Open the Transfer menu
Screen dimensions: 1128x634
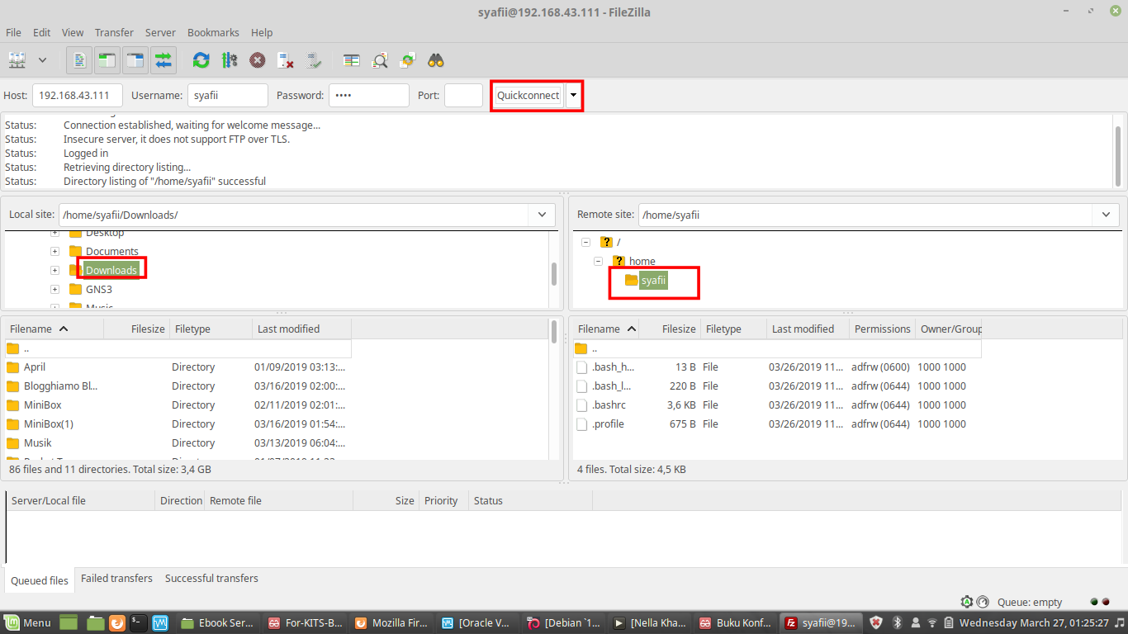114,32
